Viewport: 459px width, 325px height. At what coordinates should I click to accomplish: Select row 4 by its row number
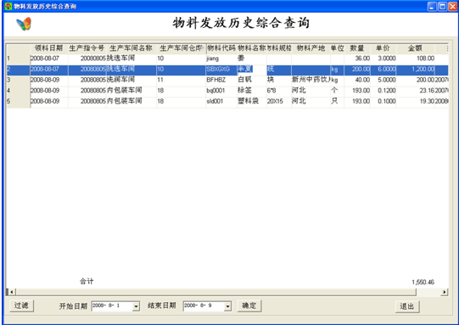19,91
